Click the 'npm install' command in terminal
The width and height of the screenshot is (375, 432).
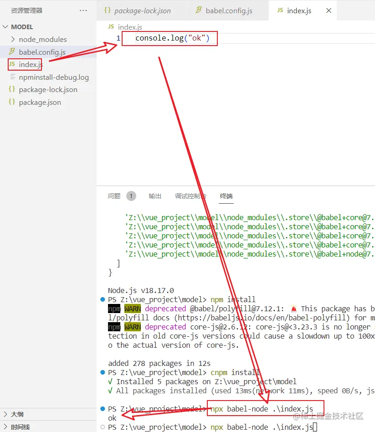pos(233,299)
